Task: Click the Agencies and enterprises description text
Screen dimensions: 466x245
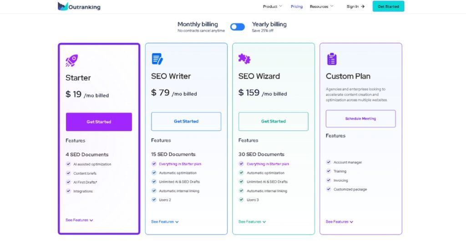Action: click(356, 95)
